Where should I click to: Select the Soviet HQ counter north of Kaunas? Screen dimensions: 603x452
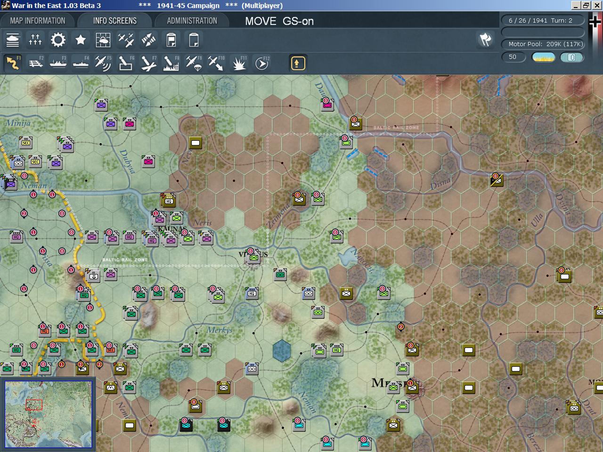[x=169, y=201]
